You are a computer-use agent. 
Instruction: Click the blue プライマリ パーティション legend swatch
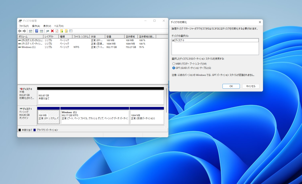(x=34, y=130)
